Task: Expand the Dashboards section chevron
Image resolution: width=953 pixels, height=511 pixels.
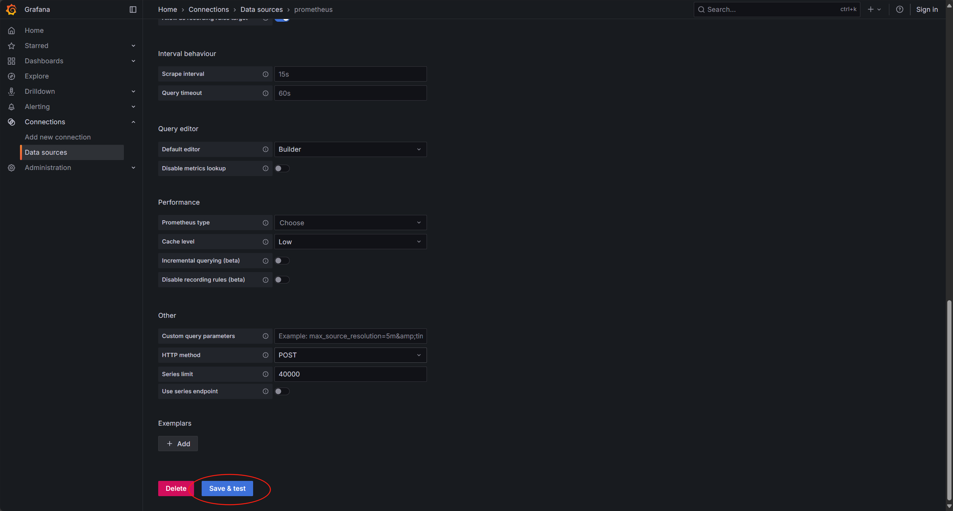Action: (133, 61)
